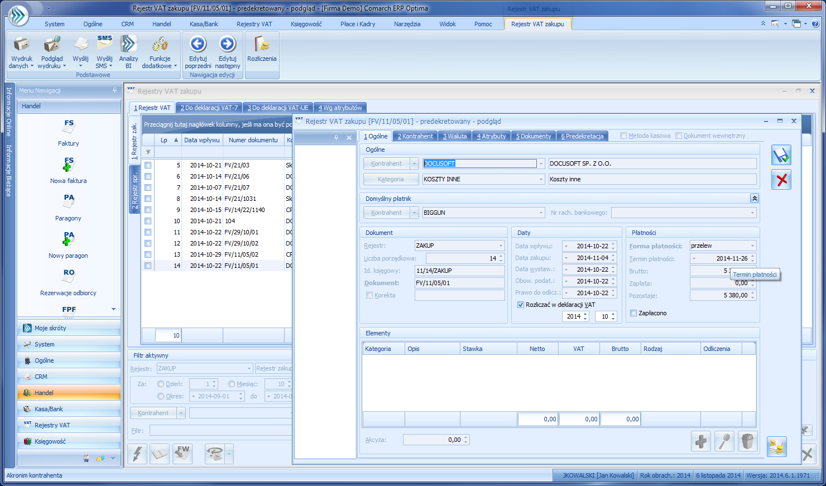Open Forma płatności przelew dropdown
Image resolution: width=826 pixels, height=486 pixels.
tap(752, 246)
